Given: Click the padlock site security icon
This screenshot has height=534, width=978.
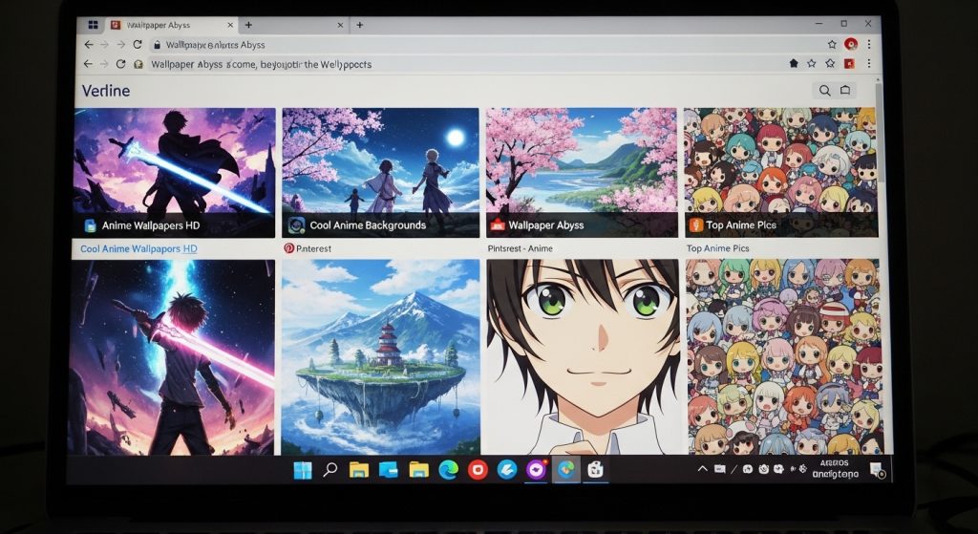Looking at the screenshot, I should tap(158, 45).
